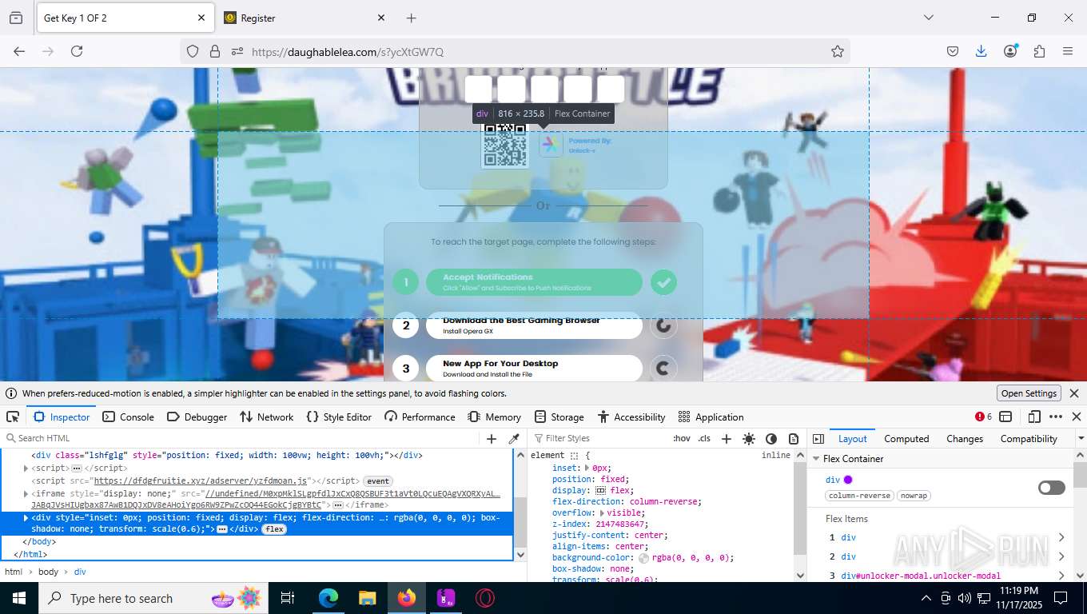Screen dimensions: 1087x614
Task: Open new browser tab
Action: pyautogui.click(x=411, y=18)
